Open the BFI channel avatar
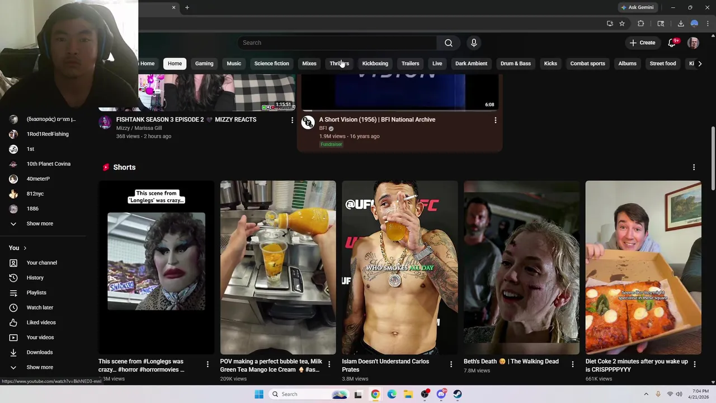This screenshot has height=403, width=716. coord(308,123)
